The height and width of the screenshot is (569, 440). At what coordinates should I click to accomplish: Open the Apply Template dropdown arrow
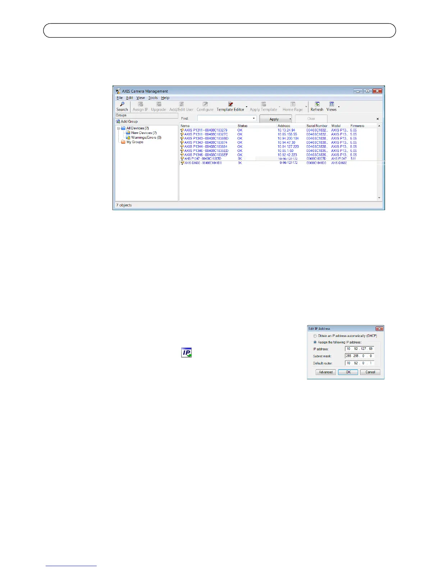(279, 107)
